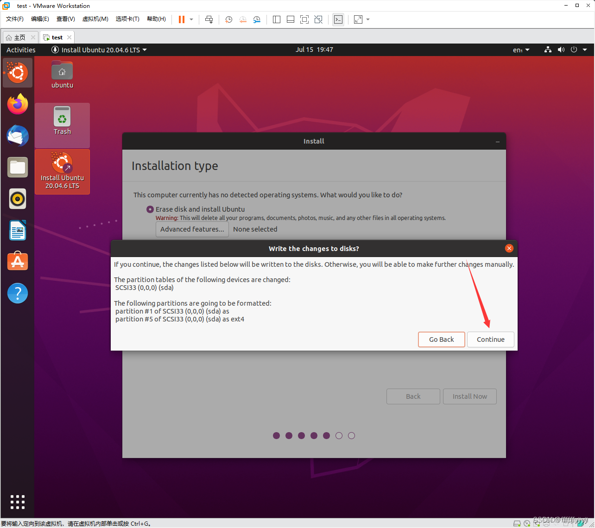The image size is (595, 528).
Task: Click send Ctrl+Alt+Del toolbar icon
Action: click(x=209, y=19)
